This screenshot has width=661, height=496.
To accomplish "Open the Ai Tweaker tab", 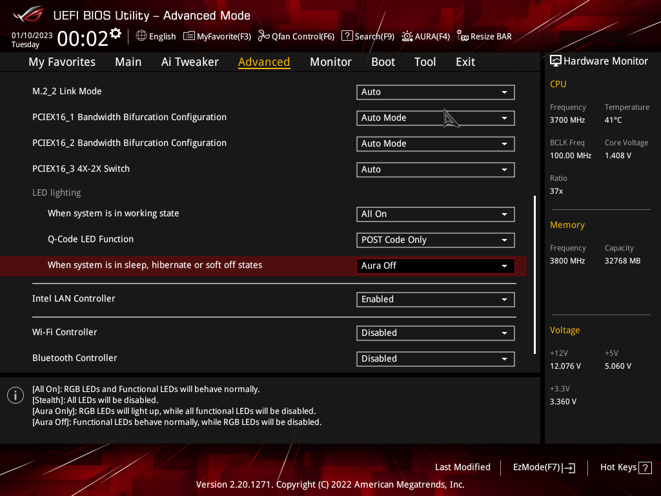I will click(x=190, y=62).
